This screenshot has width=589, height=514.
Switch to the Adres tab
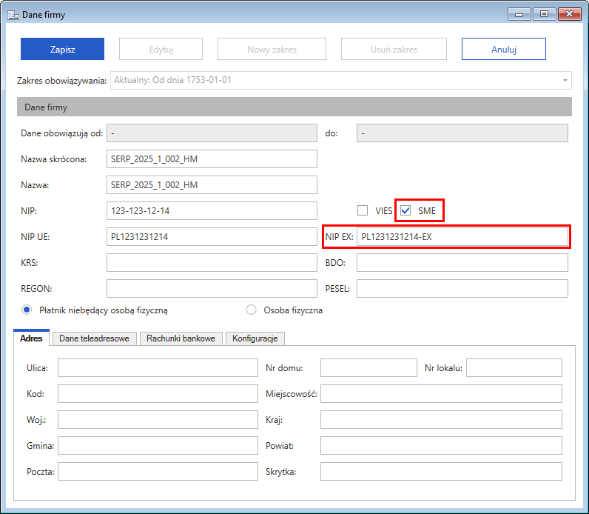click(31, 338)
